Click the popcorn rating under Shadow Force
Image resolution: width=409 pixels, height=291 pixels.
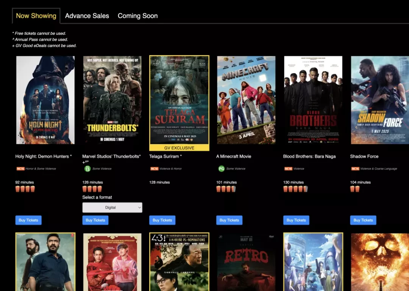355,189
